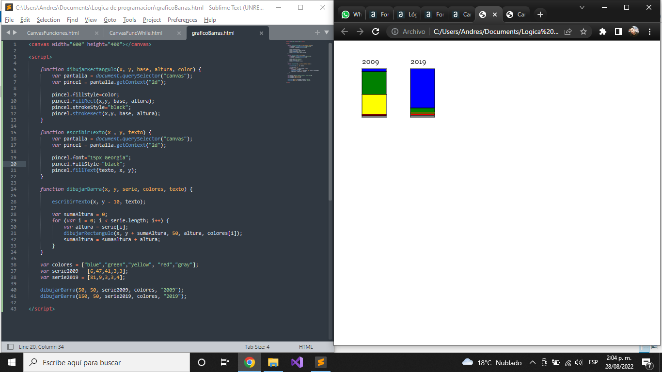Open Cortana circle icon on taskbar
Image resolution: width=662 pixels, height=372 pixels.
click(x=202, y=362)
